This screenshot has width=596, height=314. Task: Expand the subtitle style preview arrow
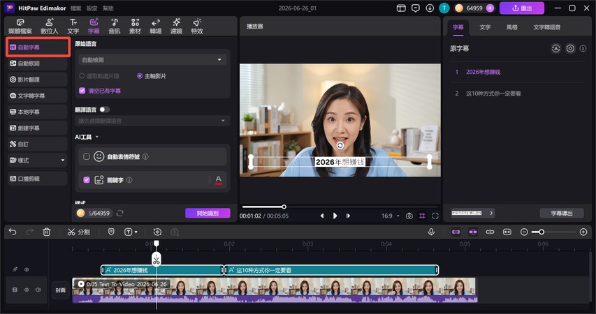[x=491, y=213]
